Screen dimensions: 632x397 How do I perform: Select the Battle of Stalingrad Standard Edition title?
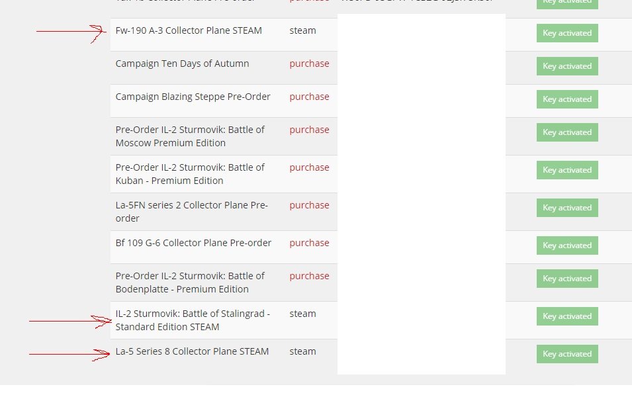(x=192, y=320)
